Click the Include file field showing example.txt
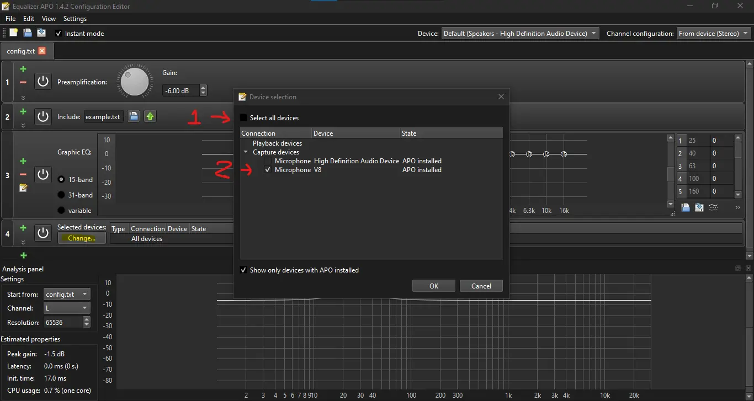 coord(103,116)
